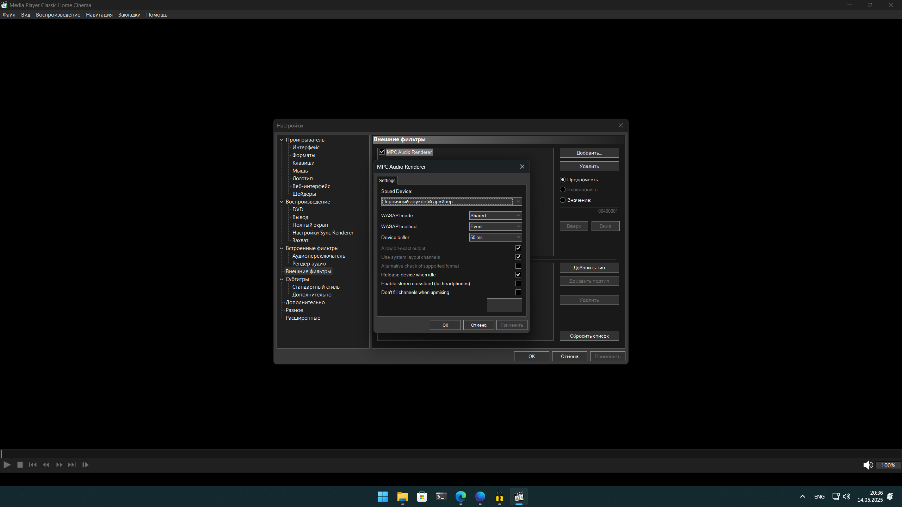Click the fast-forward (increase speed) icon
The image size is (902, 507).
[x=59, y=465]
